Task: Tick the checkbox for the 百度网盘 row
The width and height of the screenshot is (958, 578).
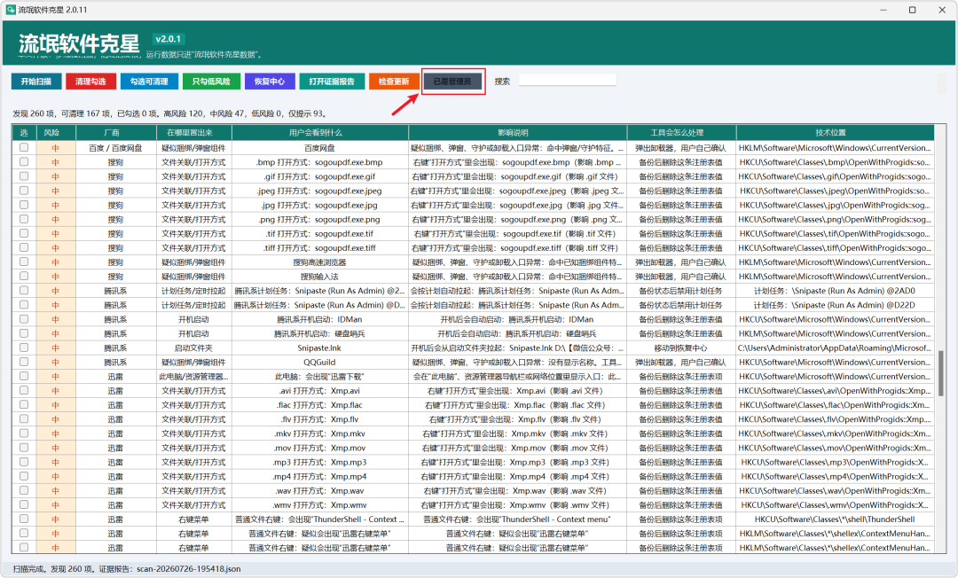Action: [x=24, y=148]
